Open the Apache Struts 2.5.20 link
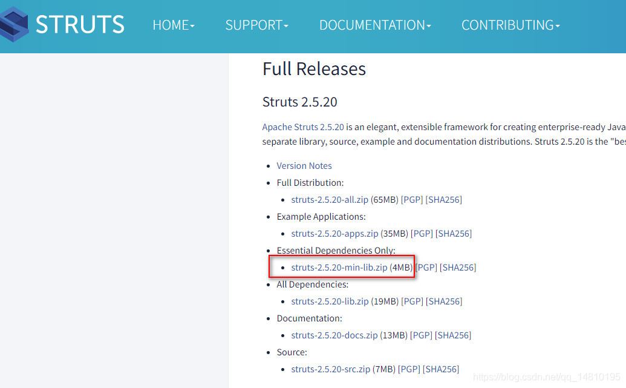 (303, 127)
